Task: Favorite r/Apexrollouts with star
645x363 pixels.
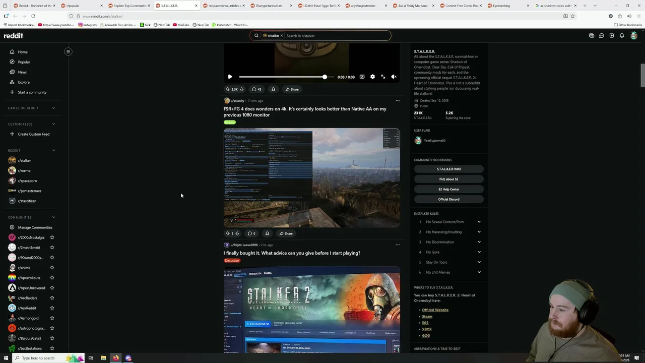Action: click(x=52, y=278)
